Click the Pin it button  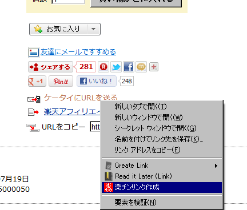coord(61,81)
